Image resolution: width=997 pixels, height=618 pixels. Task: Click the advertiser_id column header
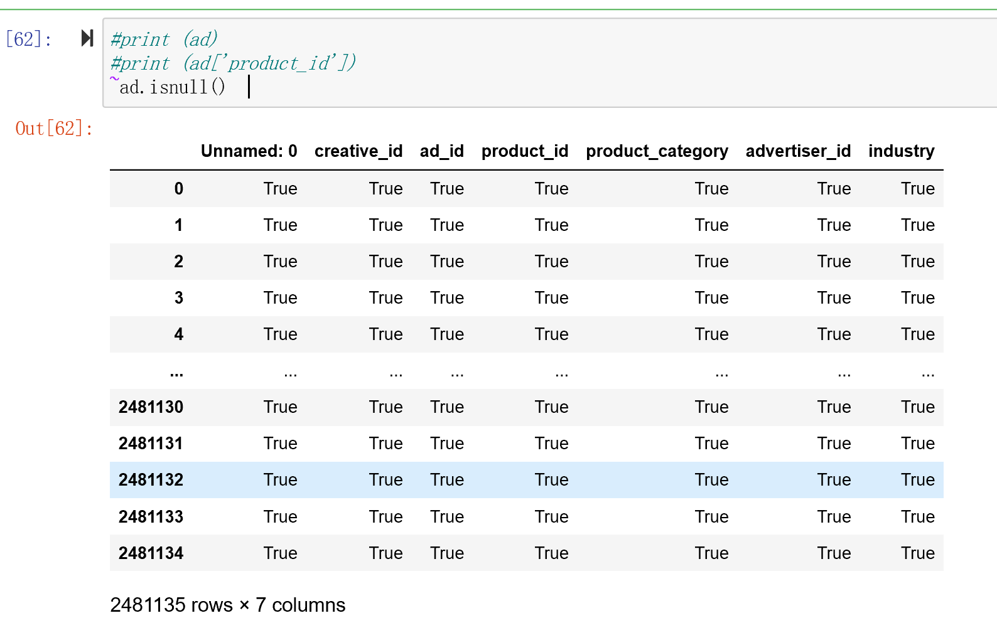coord(798,151)
